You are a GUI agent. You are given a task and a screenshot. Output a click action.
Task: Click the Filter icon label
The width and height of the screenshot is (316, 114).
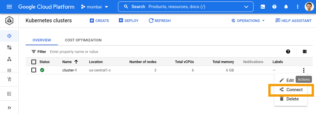(39, 52)
